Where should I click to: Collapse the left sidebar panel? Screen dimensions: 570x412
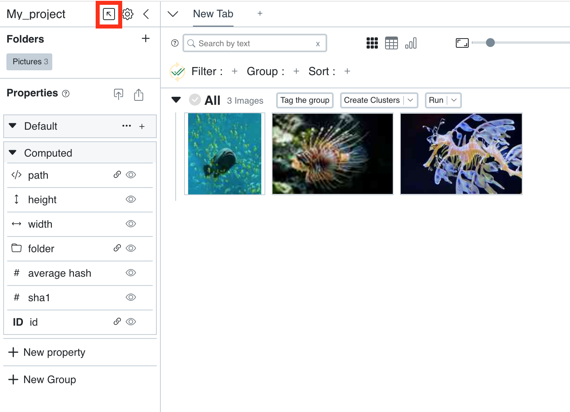coord(146,14)
